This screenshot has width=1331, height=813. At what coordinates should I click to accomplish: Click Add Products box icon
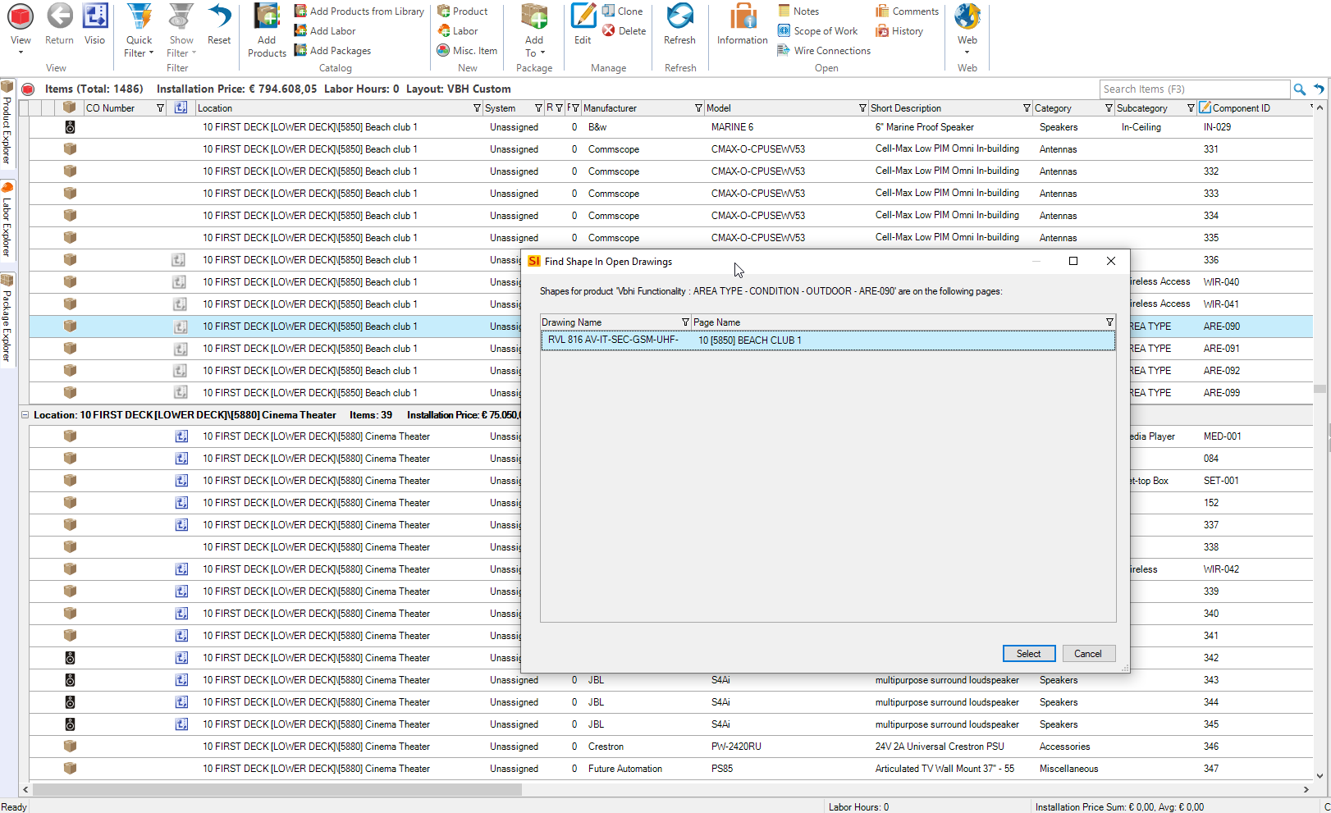click(x=267, y=16)
